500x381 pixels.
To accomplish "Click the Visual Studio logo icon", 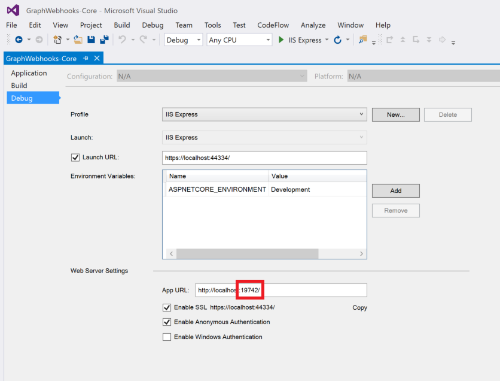I will coord(13,11).
